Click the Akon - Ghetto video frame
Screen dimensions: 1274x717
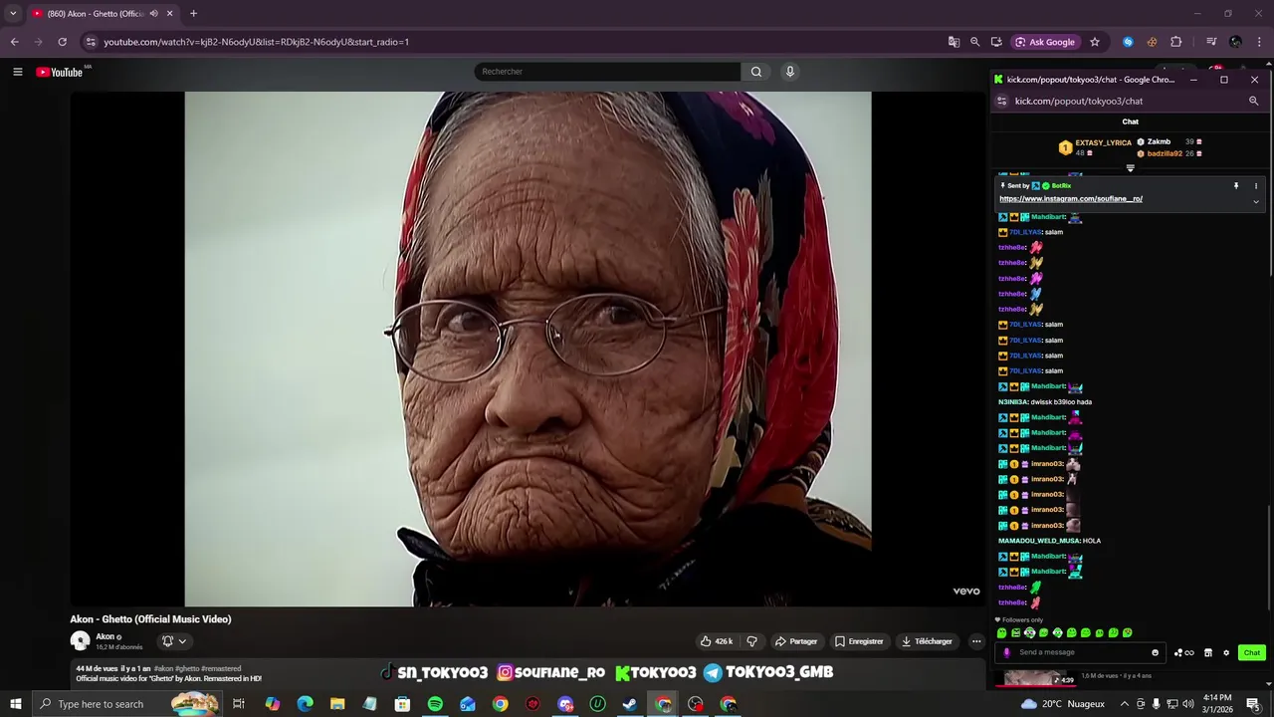pos(528,349)
